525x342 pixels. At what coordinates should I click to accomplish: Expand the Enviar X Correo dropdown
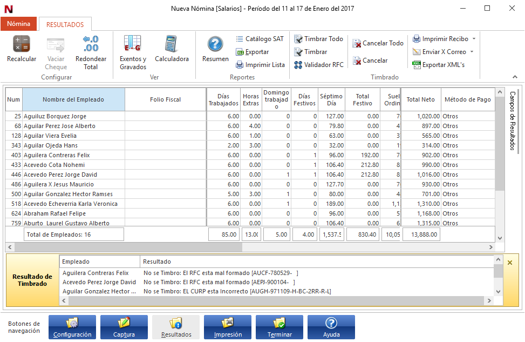472,52
